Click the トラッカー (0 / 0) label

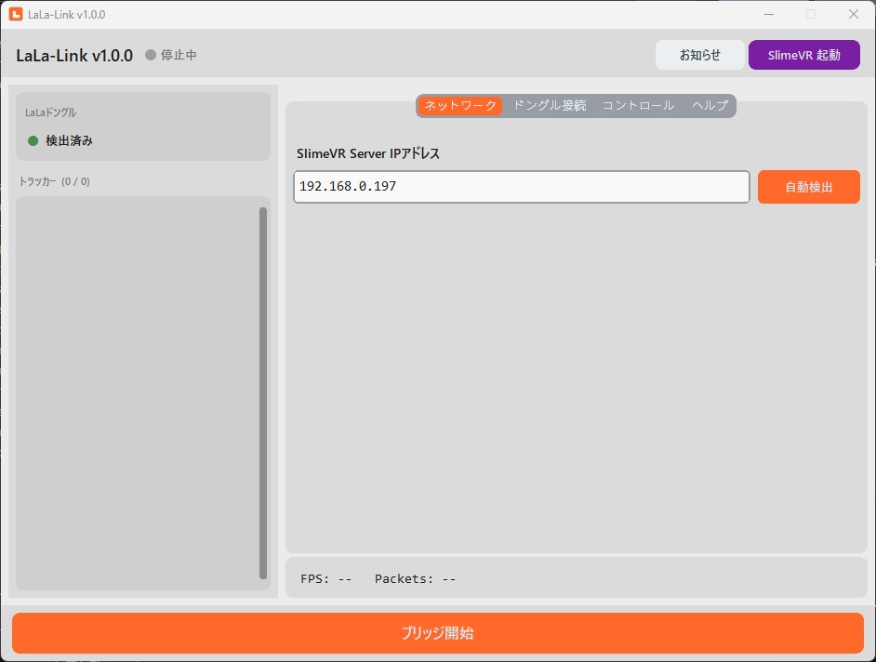pyautogui.click(x=54, y=181)
